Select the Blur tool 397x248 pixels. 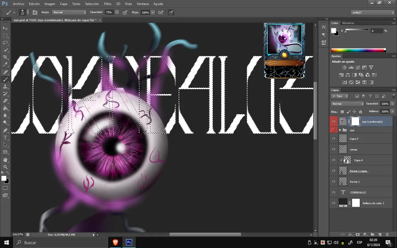coord(5,116)
